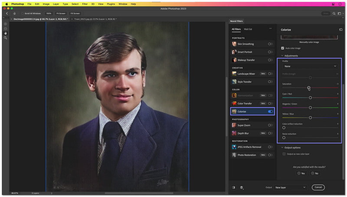The image size is (347, 197).
Task: Open the Filter menu in menu bar
Action: click(x=85, y=4)
